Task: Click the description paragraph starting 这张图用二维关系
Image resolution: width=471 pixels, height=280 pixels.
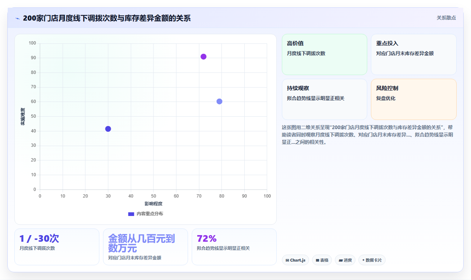Action: tap(368, 135)
